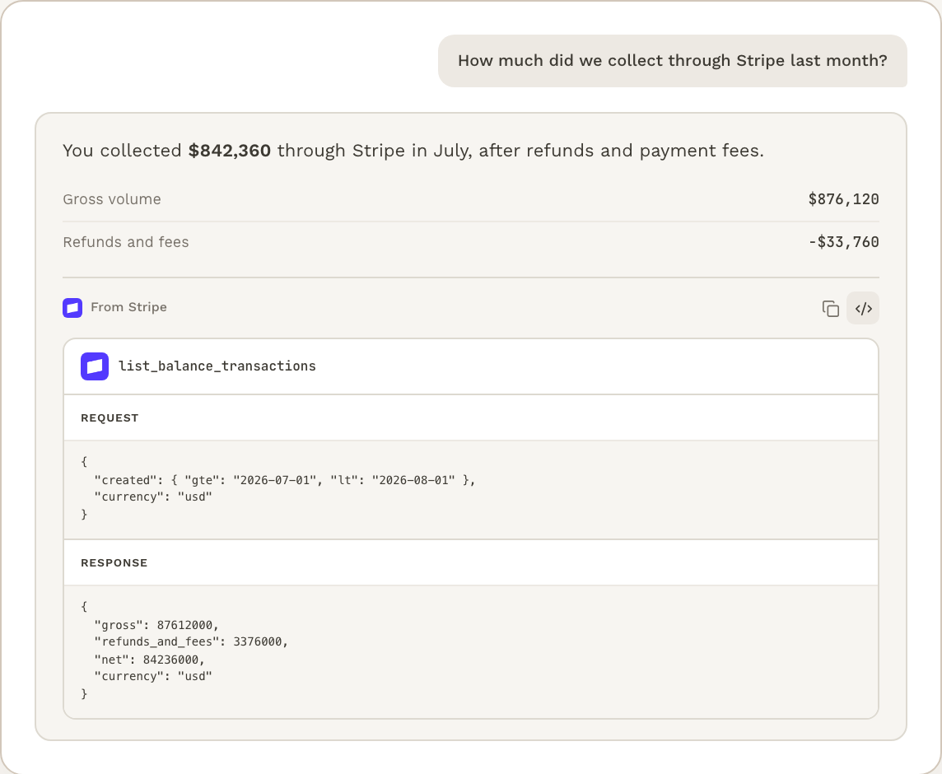The height and width of the screenshot is (774, 942).
Task: Click the request "currency": "usd" line
Action: 153,497
